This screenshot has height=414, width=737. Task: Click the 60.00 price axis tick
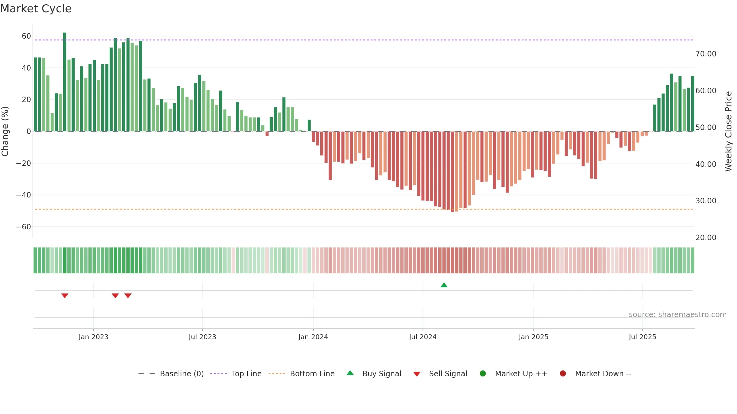[706, 91]
